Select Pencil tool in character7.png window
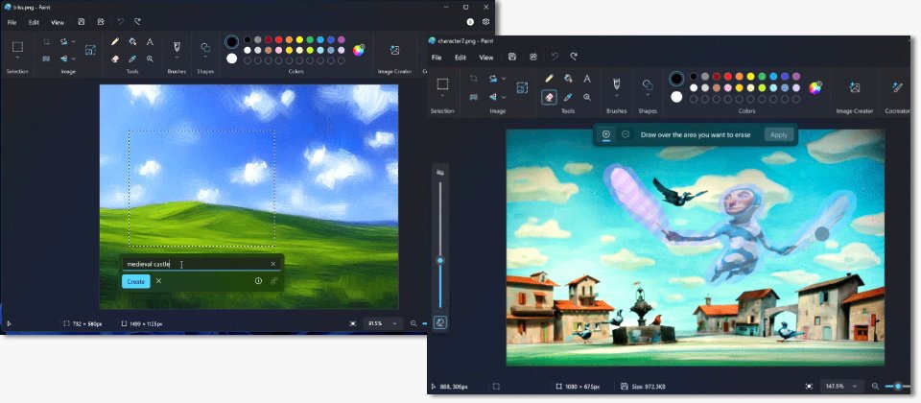Image resolution: width=921 pixels, height=403 pixels. 549,78
